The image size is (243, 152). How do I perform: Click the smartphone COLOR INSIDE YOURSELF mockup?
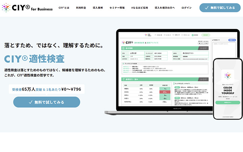pyautogui.click(x=228, y=89)
